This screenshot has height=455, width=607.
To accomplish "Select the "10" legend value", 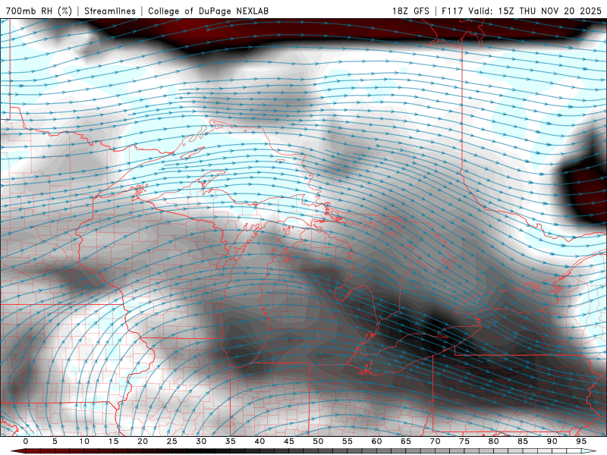I will coord(84,441).
